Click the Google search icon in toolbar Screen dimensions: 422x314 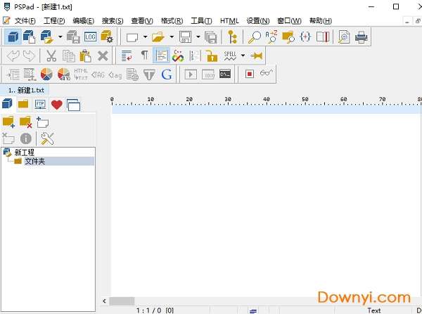(167, 74)
